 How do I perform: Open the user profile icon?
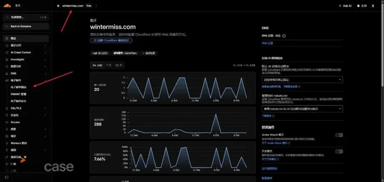pos(373,6)
